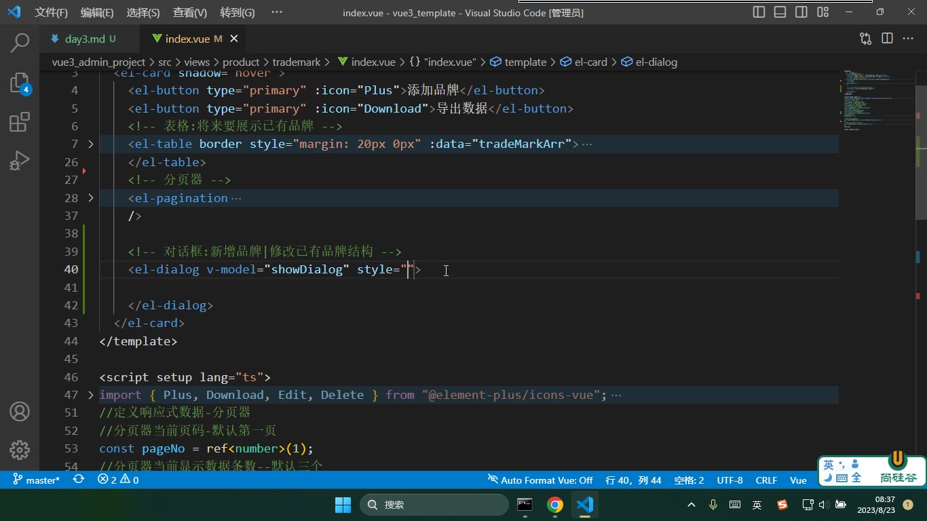Open the Source Control view with badge 4
The height and width of the screenshot is (521, 927).
coord(20,83)
